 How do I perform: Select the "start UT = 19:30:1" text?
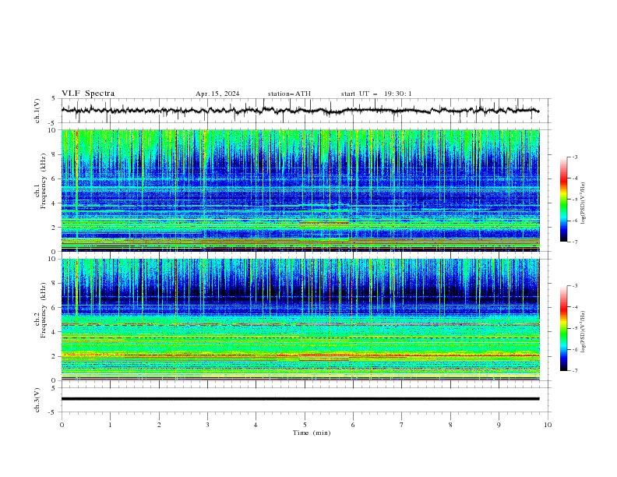click(x=376, y=94)
